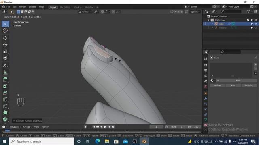Open the Scene properties tab
The width and height of the screenshot is (259, 145).
pos(206,81)
